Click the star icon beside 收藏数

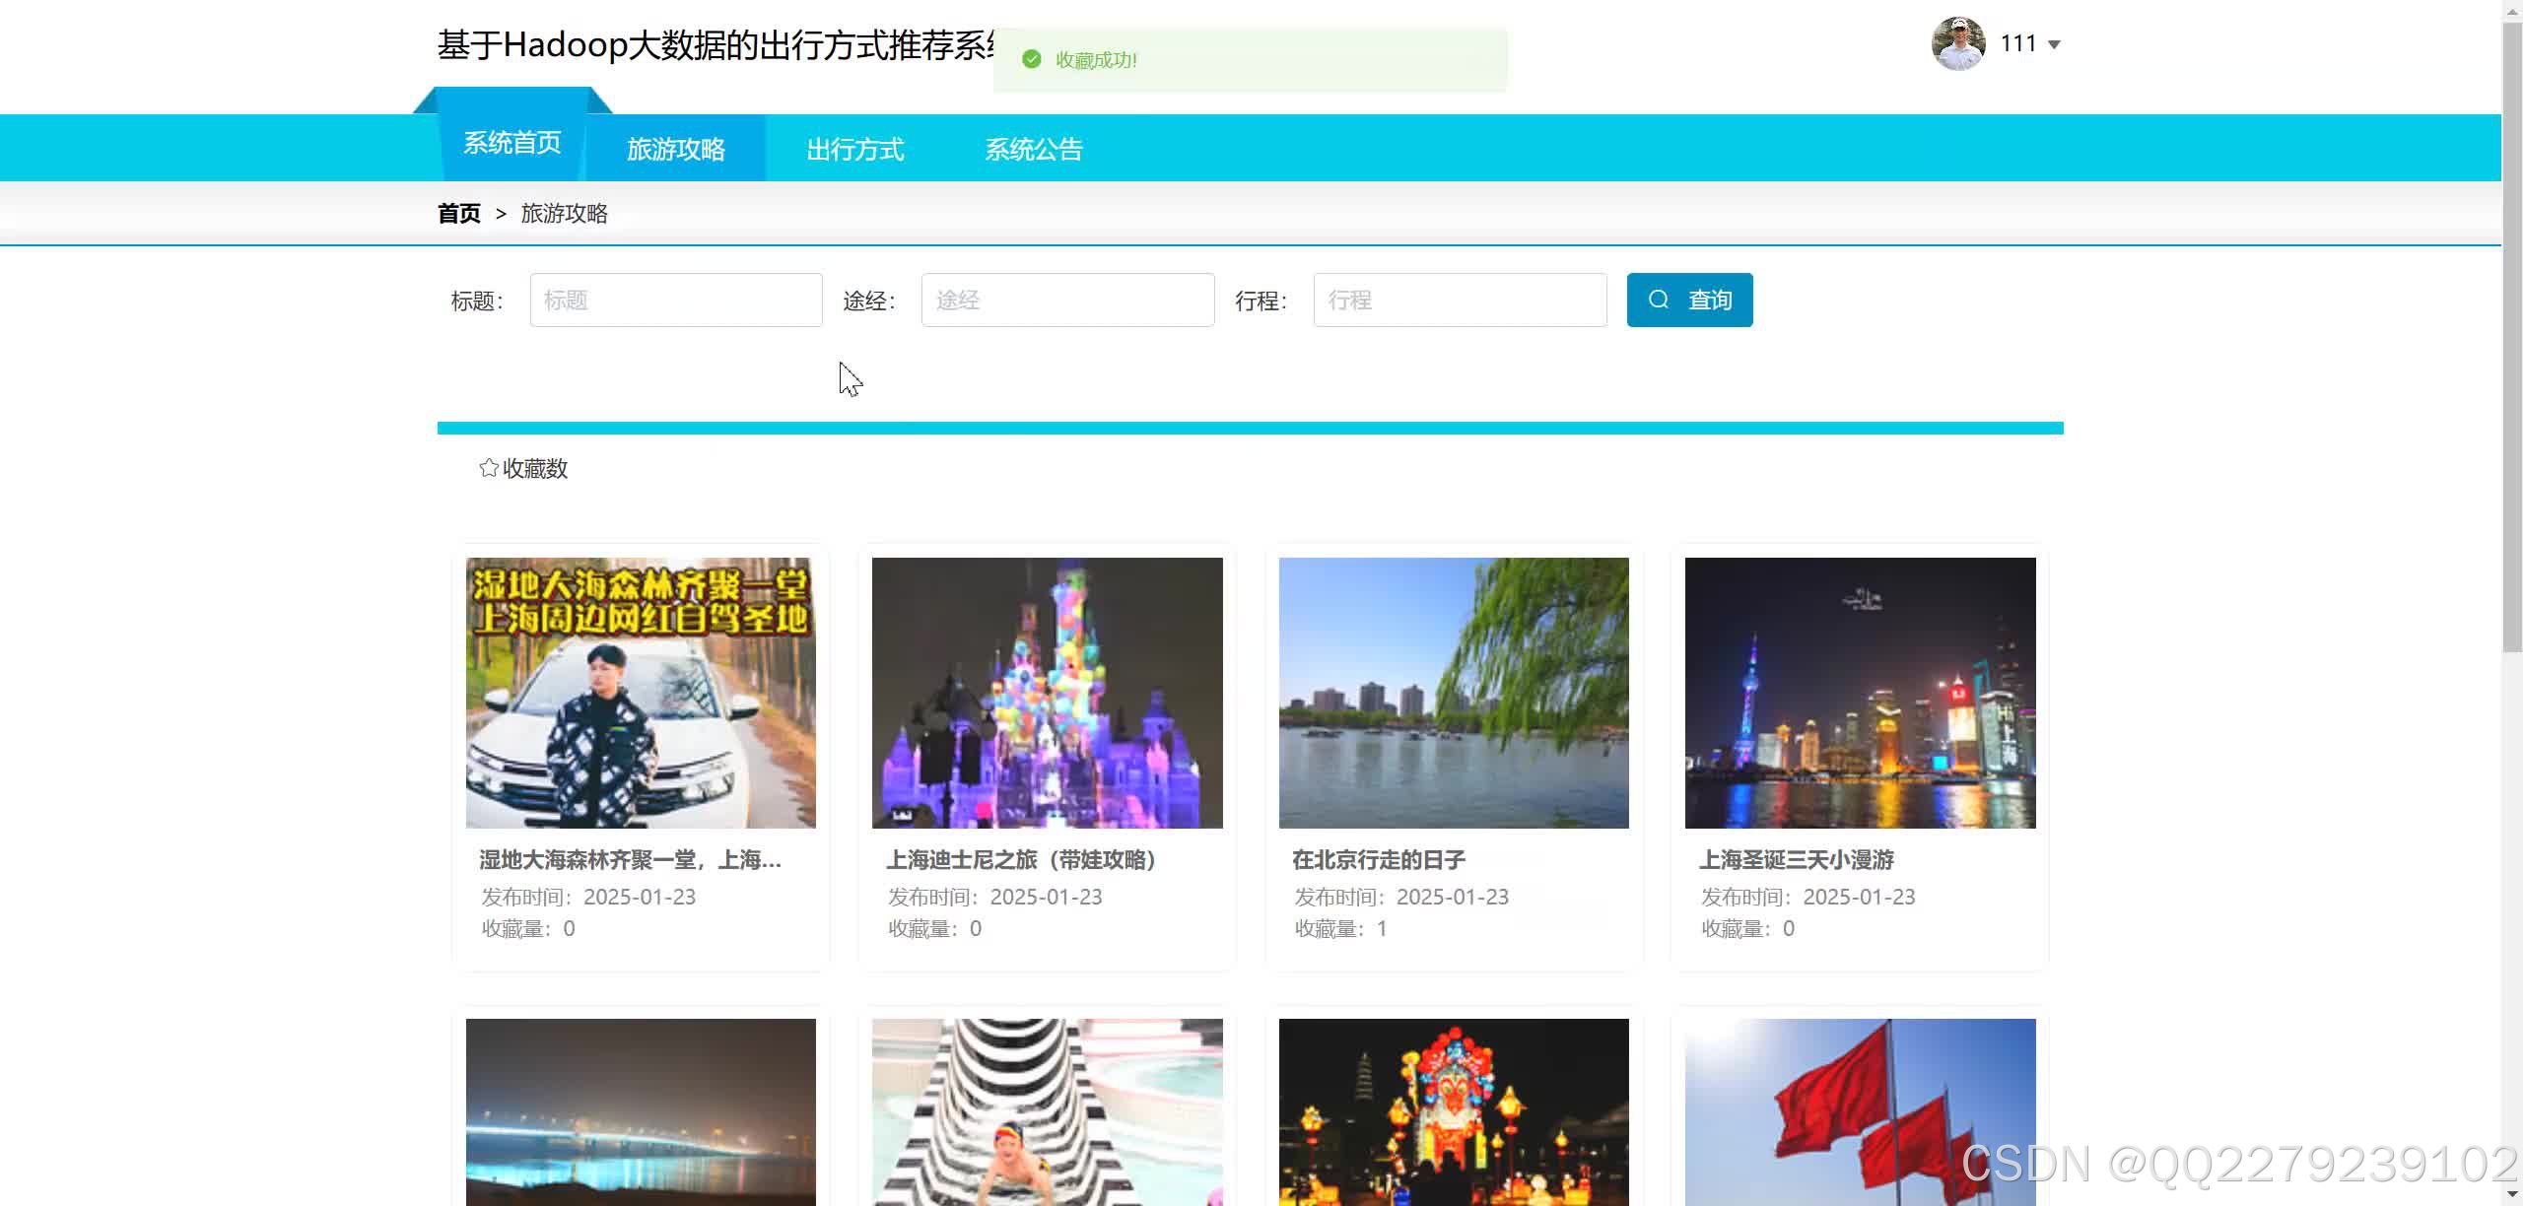[x=488, y=468]
